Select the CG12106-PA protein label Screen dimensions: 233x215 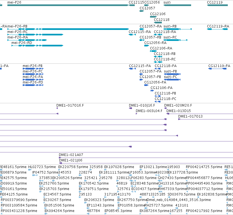click(x=162, y=88)
